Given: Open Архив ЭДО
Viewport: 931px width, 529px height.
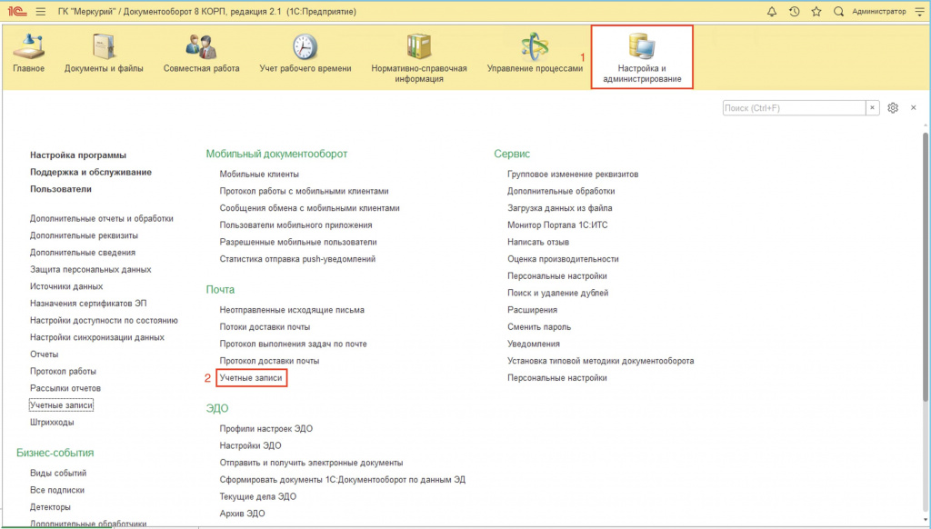Looking at the screenshot, I should tap(242, 514).
